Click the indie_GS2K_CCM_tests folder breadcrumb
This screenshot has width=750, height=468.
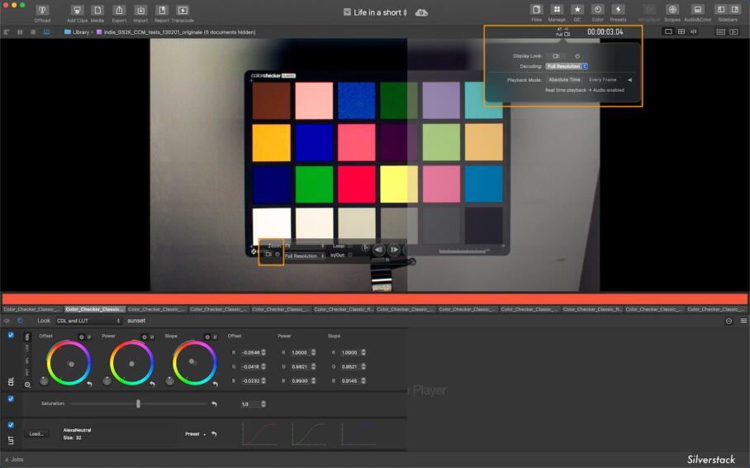click(x=176, y=32)
